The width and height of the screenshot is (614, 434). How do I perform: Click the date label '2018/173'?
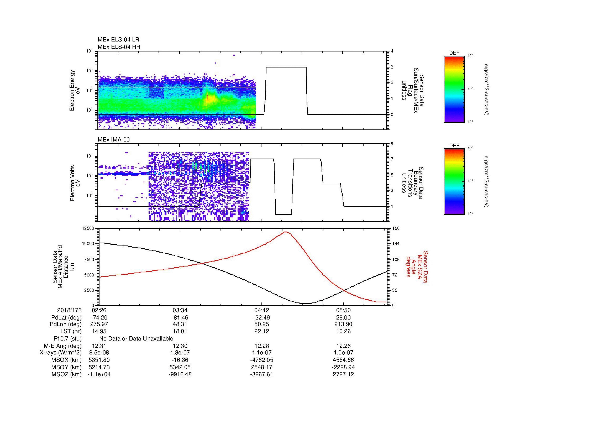click(x=69, y=310)
